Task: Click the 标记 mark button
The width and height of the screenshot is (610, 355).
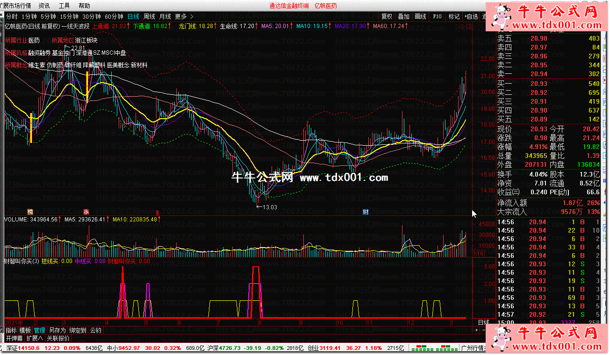Action: click(x=454, y=16)
